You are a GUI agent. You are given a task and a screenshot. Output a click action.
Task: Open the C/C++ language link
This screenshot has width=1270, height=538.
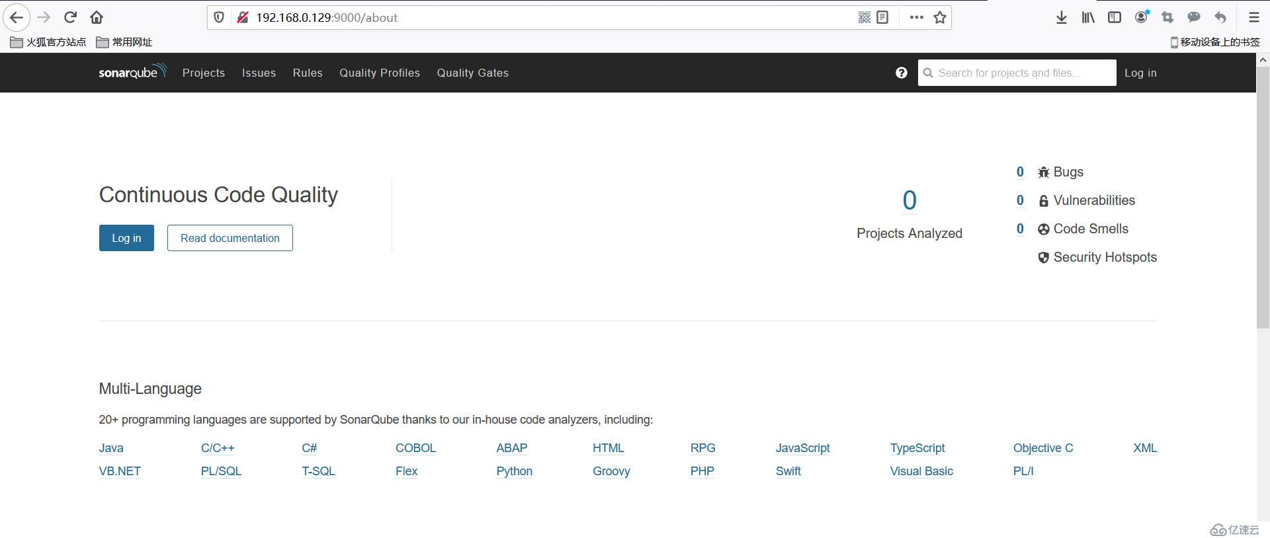218,448
